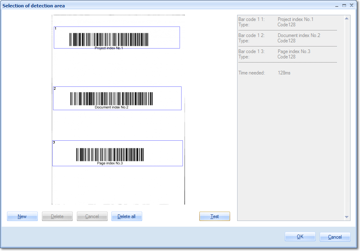Click 'Page index No.3' caption under barcode
This screenshot has width=360, height=251.
[110, 163]
